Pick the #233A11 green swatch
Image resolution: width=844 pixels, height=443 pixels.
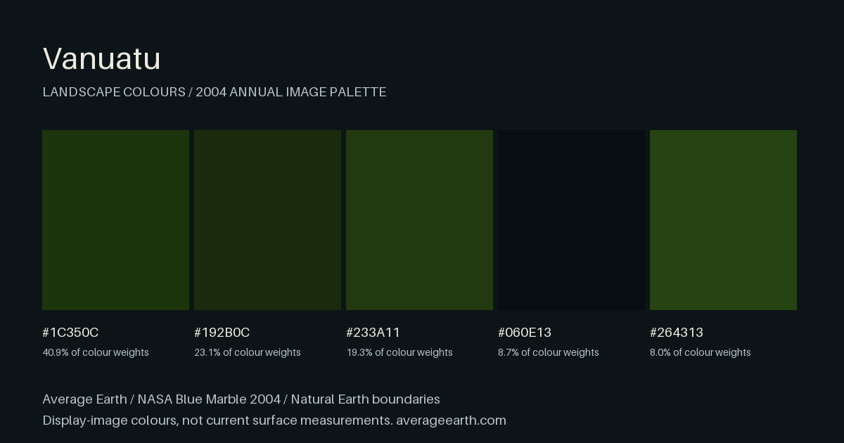(419, 220)
